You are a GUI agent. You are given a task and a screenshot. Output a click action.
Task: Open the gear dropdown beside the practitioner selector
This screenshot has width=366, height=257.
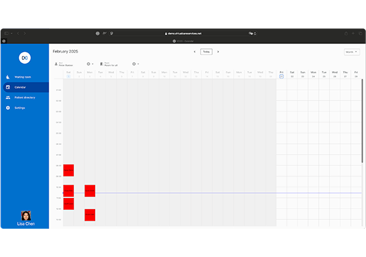[90, 64]
